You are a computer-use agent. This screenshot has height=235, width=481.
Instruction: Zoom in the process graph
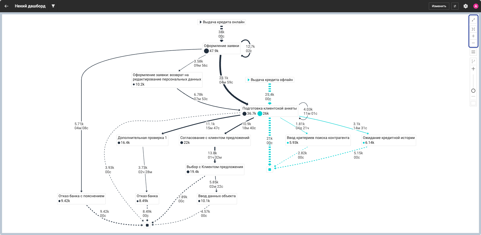(x=473, y=36)
